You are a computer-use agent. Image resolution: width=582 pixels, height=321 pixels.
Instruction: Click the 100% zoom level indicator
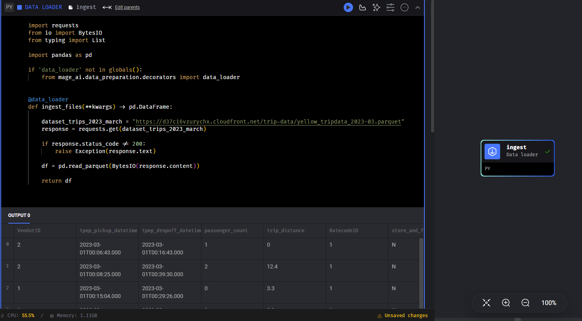(549, 303)
